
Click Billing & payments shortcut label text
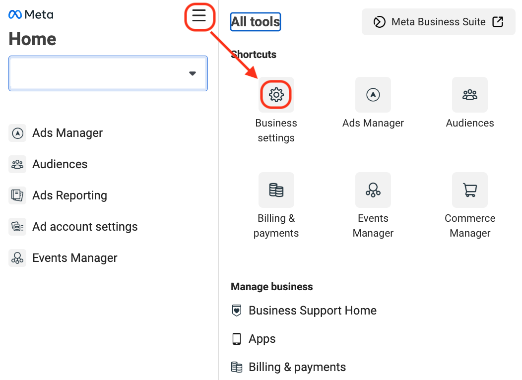[276, 226]
